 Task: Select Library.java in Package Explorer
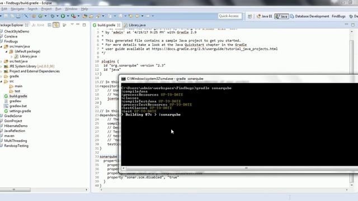pos(28,56)
